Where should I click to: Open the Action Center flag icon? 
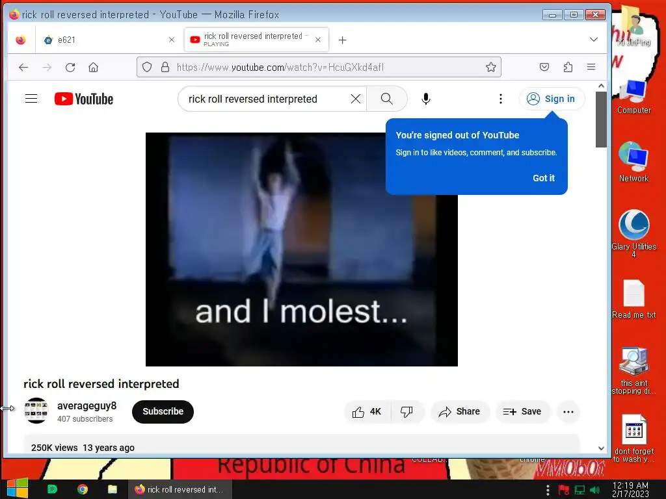pos(564,490)
